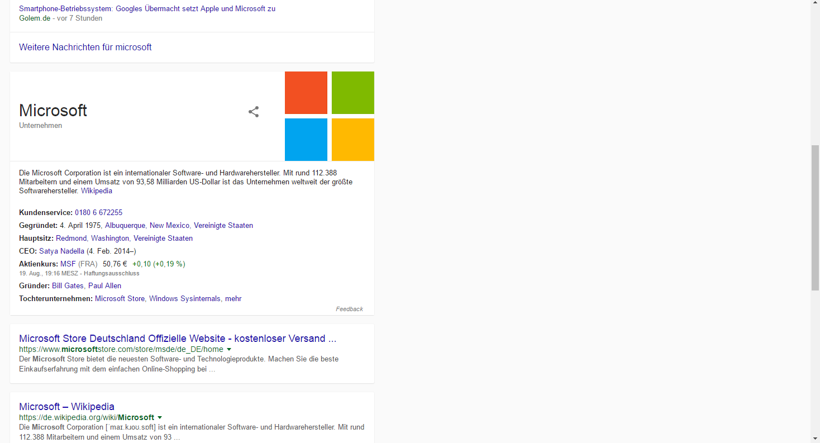Open the Satya Nadella CEO link
Image resolution: width=820 pixels, height=443 pixels.
61,251
